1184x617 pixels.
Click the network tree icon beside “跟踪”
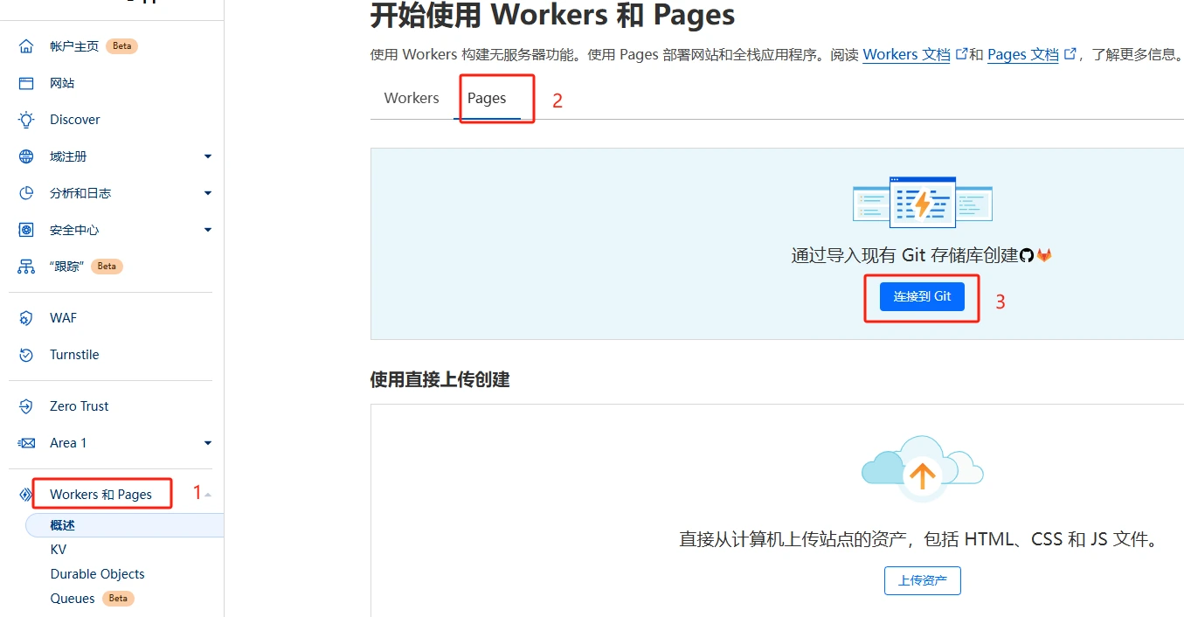tap(26, 267)
